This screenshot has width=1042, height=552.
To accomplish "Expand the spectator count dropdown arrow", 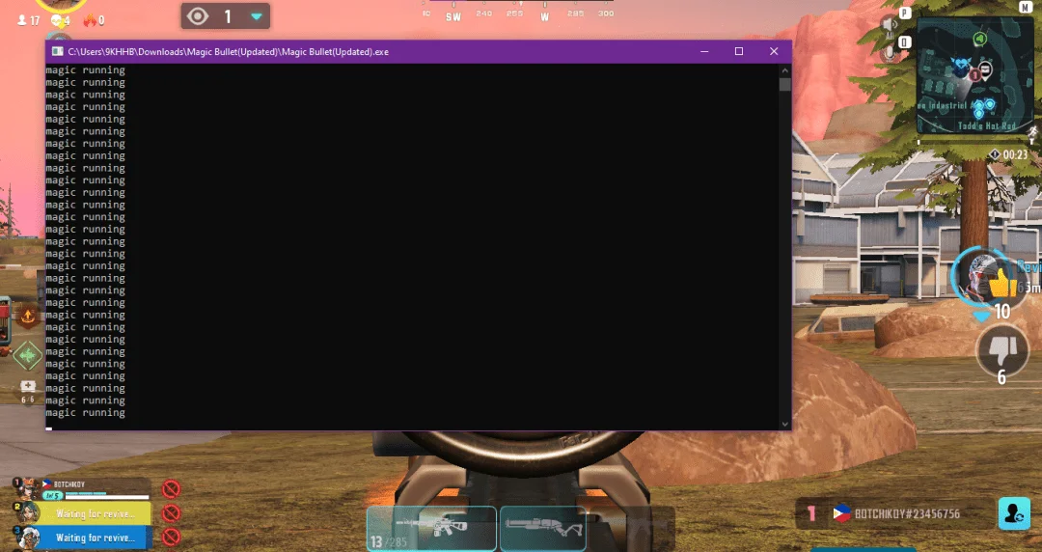I will coord(257,16).
